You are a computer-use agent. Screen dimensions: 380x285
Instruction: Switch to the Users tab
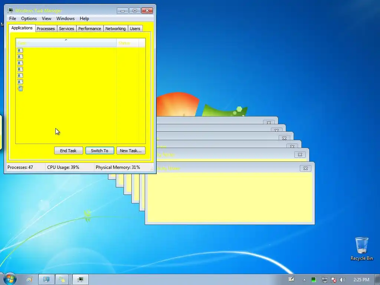[135, 29]
